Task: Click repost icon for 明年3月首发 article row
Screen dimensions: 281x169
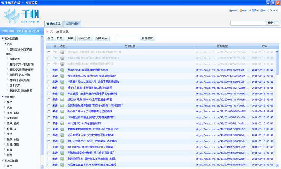Action: click(x=62, y=88)
